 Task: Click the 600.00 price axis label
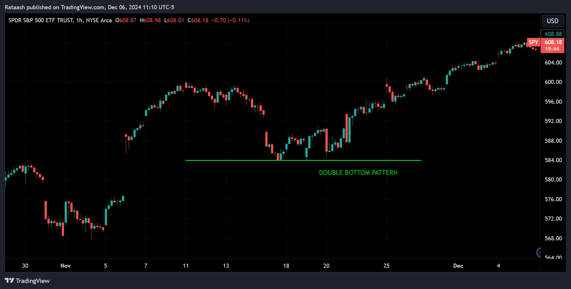coord(553,82)
